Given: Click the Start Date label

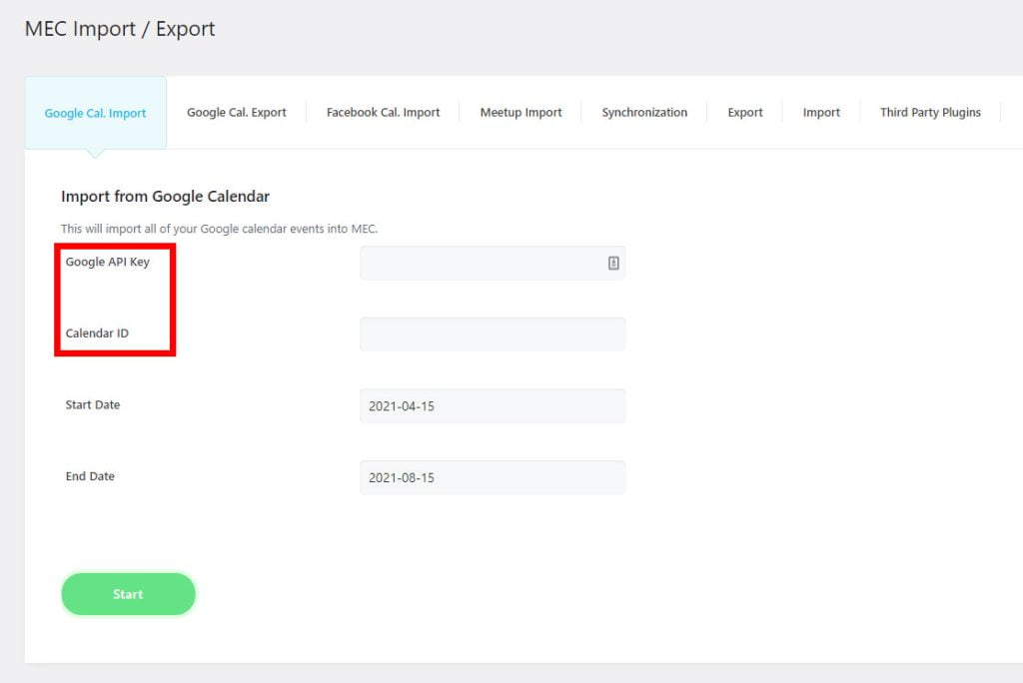Looking at the screenshot, I should (92, 404).
